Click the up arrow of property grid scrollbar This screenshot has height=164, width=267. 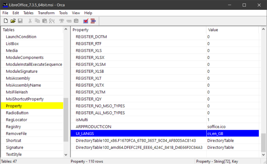tap(263, 29)
